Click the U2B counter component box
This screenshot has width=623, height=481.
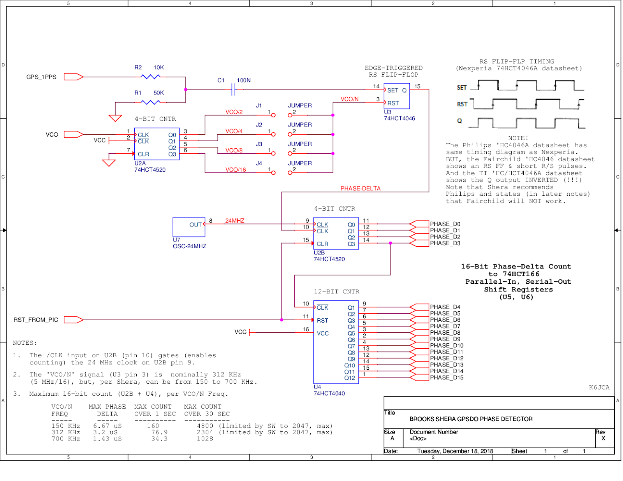336,233
